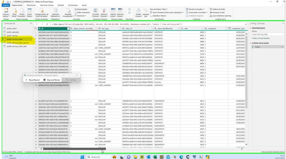Open Usar a Primeira Linha como Cabeçalho

[167, 13]
